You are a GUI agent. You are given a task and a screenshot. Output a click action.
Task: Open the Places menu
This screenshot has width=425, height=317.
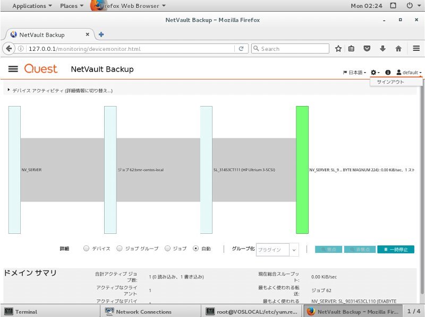coord(72,6)
